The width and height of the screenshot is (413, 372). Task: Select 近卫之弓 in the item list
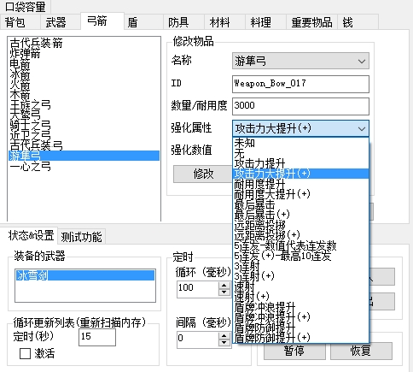84,135
